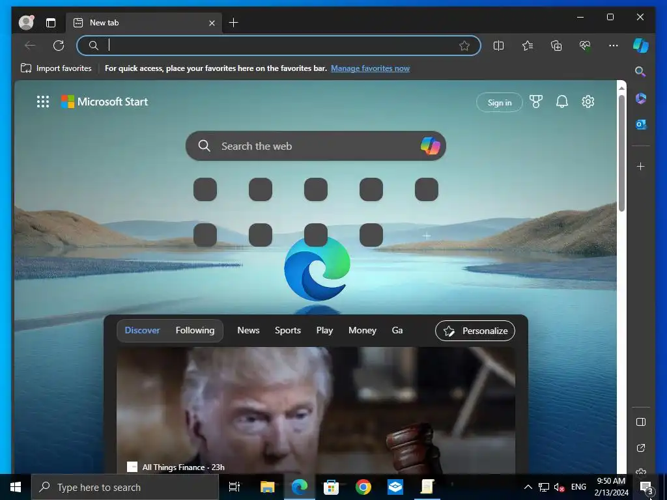Screen dimensions: 667x500
Task: Open split screen view
Action: pos(498,46)
